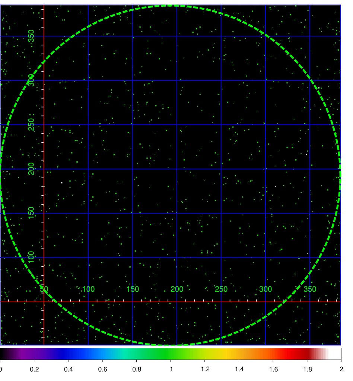Select the vertical axis label 250

tap(31, 124)
